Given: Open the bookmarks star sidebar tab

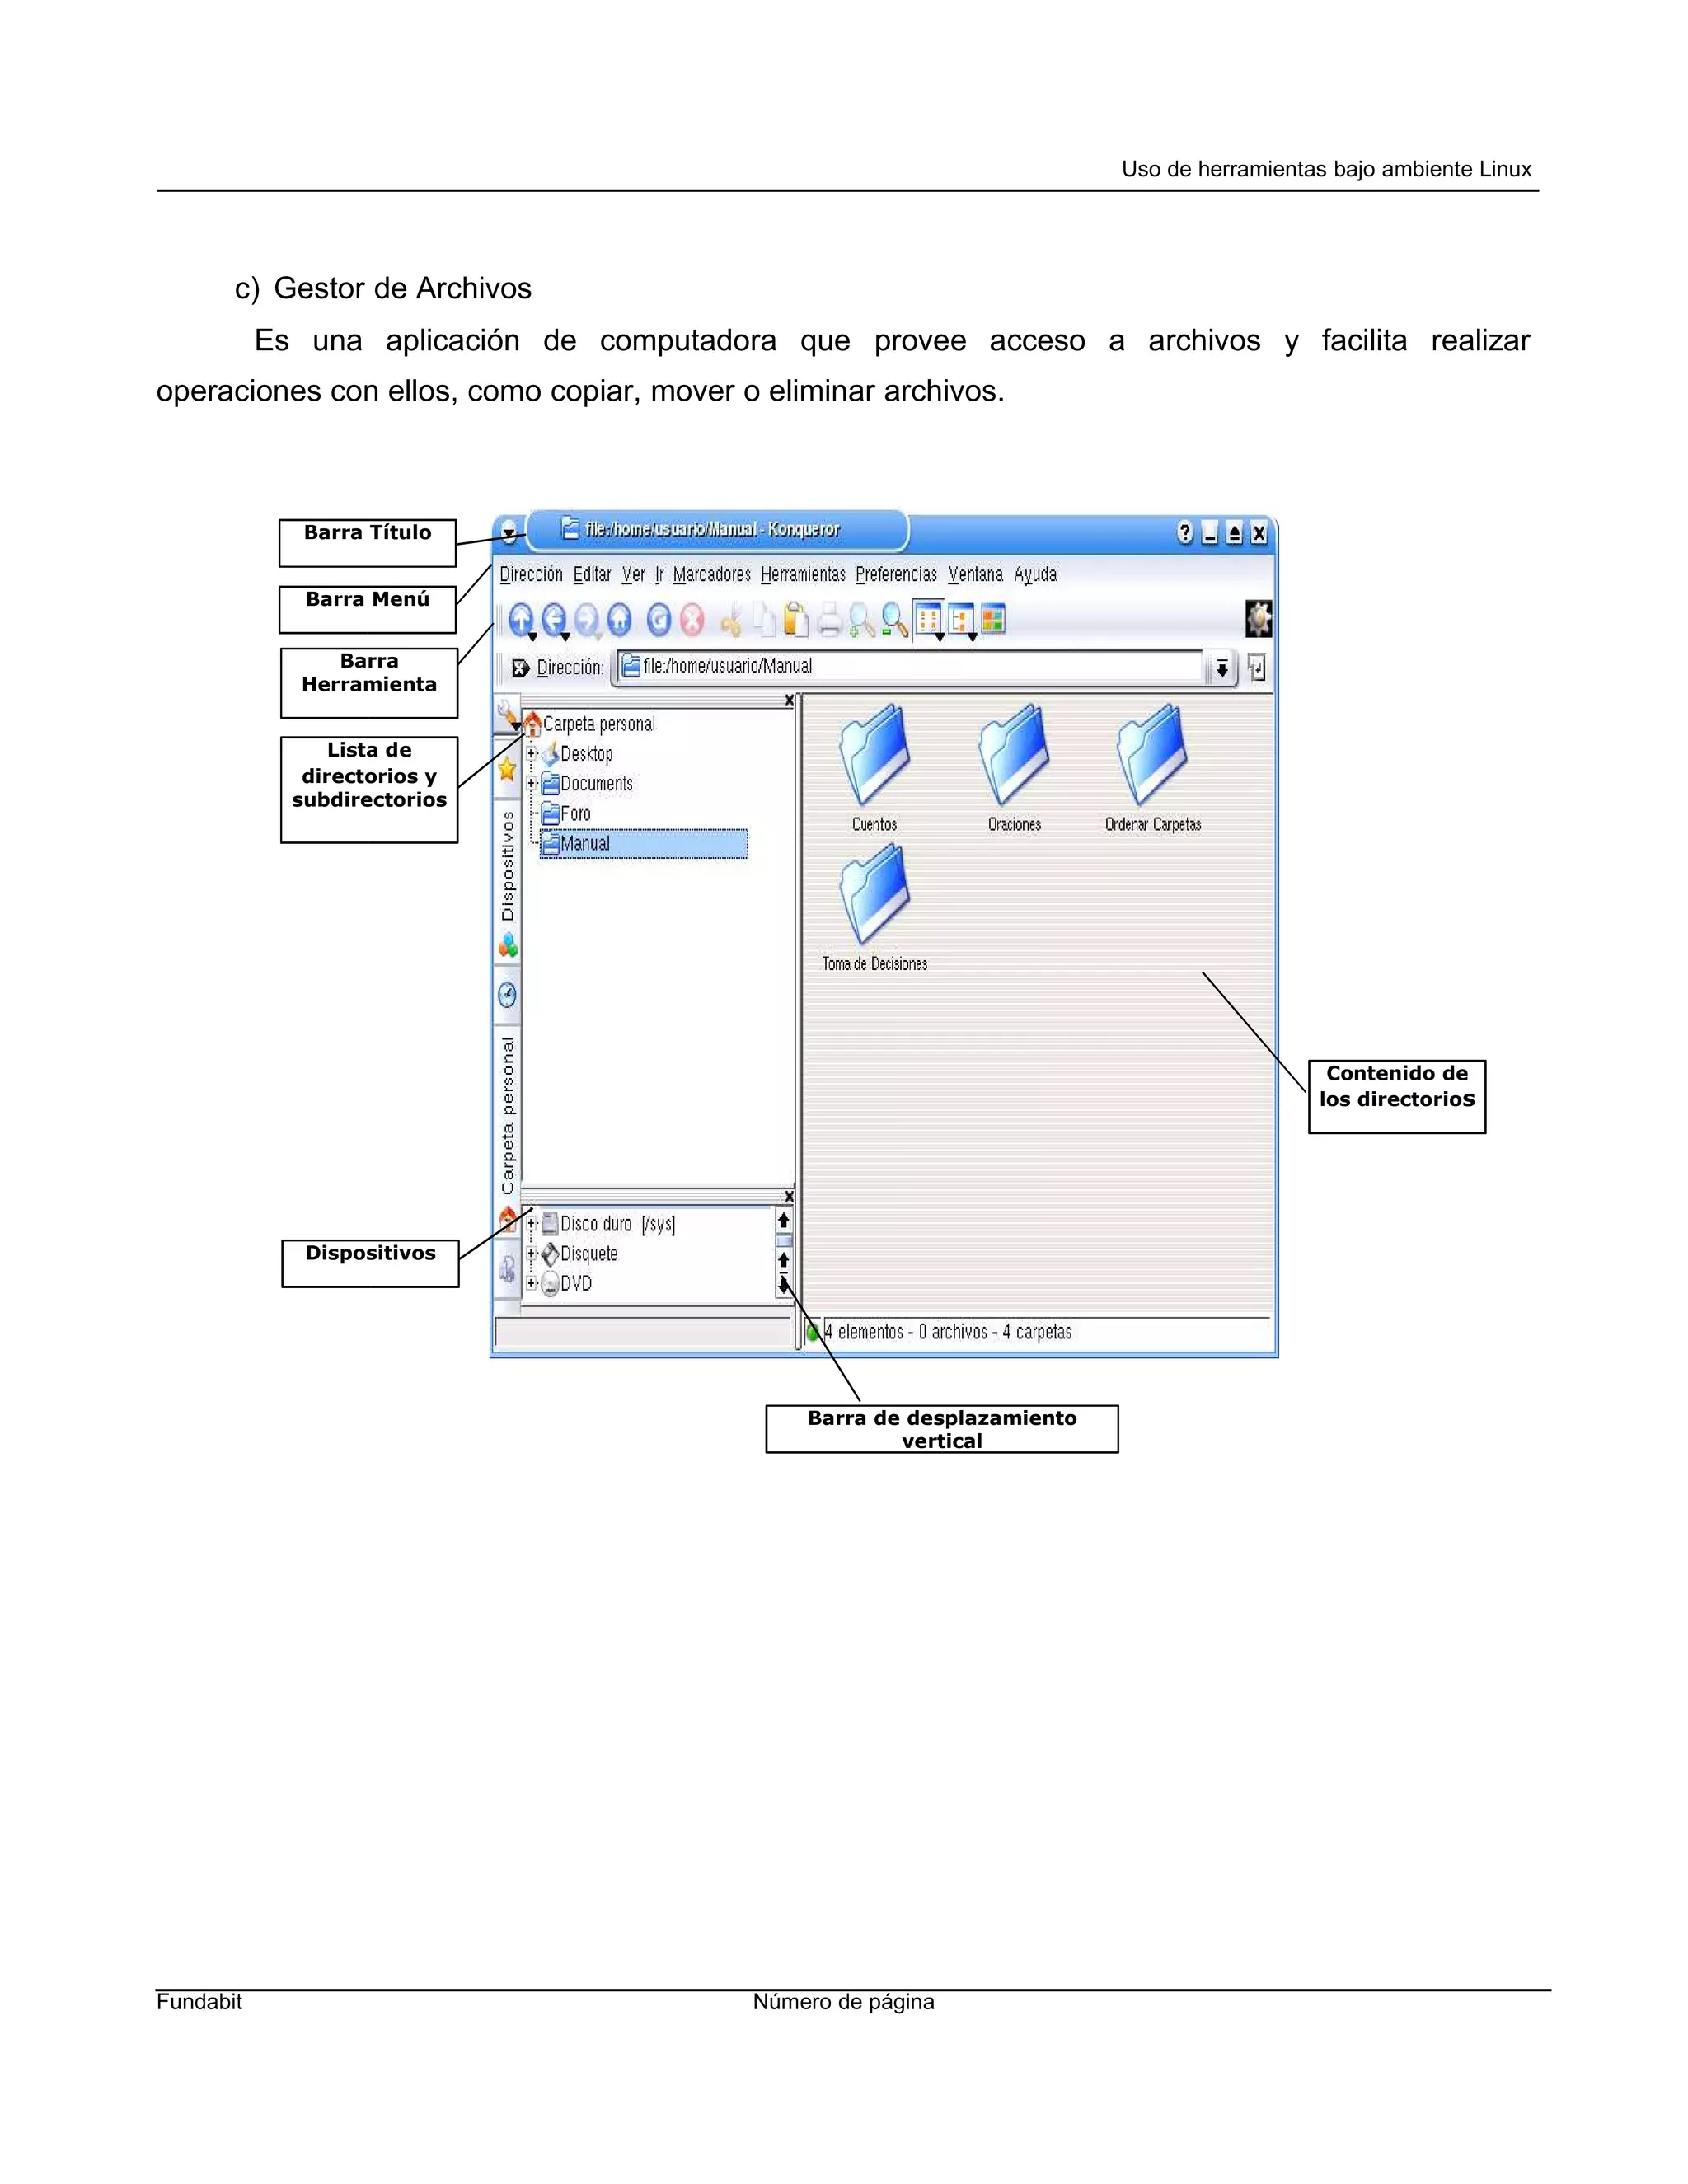Looking at the screenshot, I should 507,770.
